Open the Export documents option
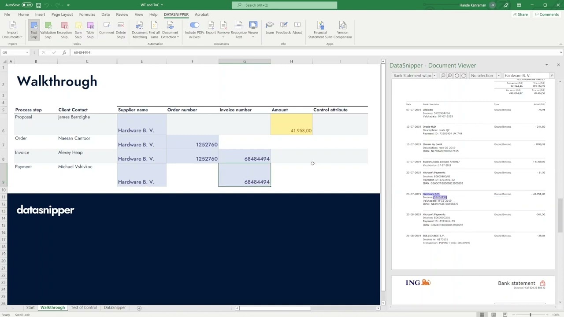 tap(211, 28)
